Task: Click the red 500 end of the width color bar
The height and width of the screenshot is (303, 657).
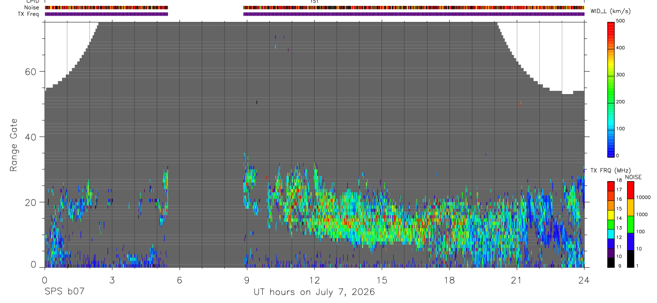Action: click(x=612, y=24)
